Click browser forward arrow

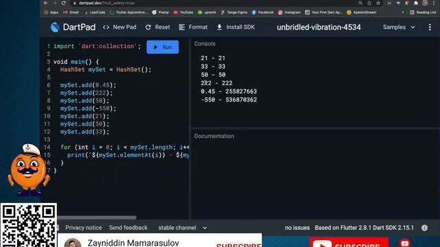pyautogui.click(x=54, y=3)
